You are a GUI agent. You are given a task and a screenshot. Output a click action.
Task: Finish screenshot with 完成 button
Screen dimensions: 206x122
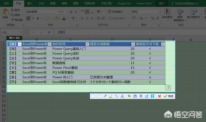pos(169,96)
